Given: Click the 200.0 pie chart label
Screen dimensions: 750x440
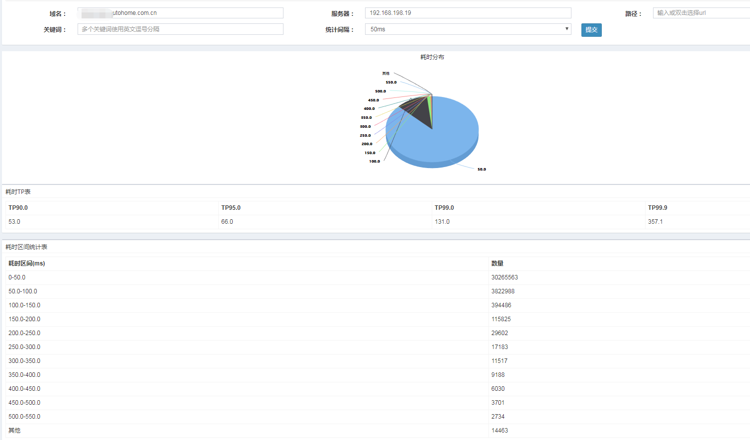Looking at the screenshot, I should click(x=367, y=144).
